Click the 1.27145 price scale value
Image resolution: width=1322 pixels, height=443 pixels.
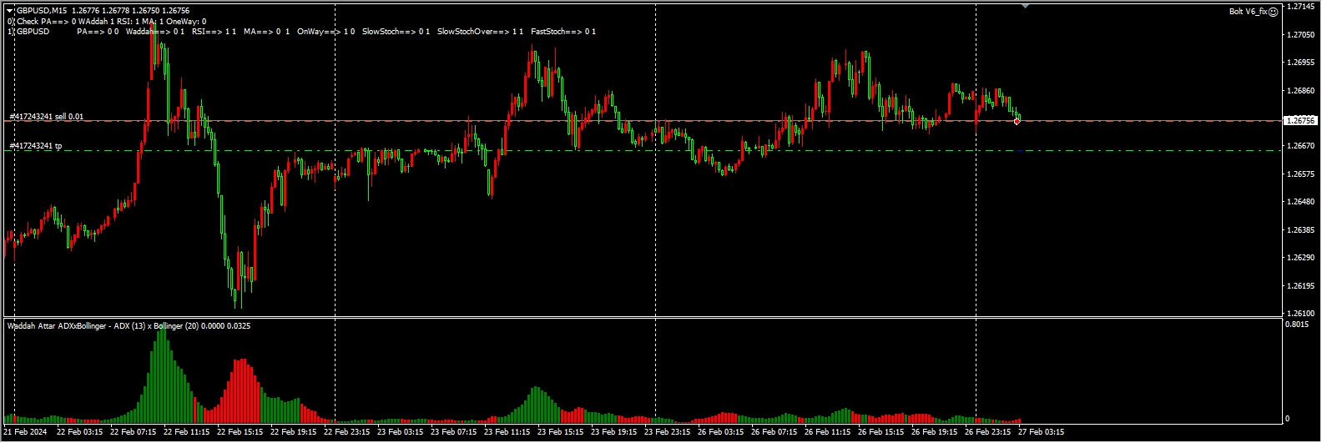(x=1300, y=6)
